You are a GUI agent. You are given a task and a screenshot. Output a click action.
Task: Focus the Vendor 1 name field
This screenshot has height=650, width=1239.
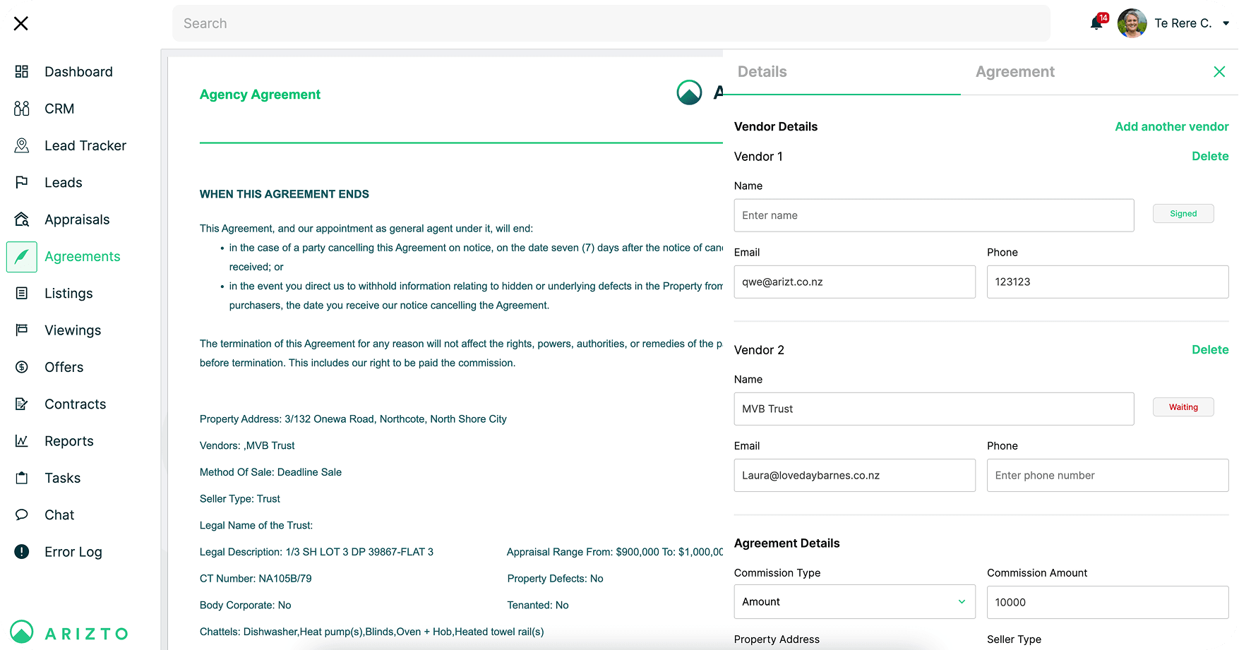tap(933, 215)
